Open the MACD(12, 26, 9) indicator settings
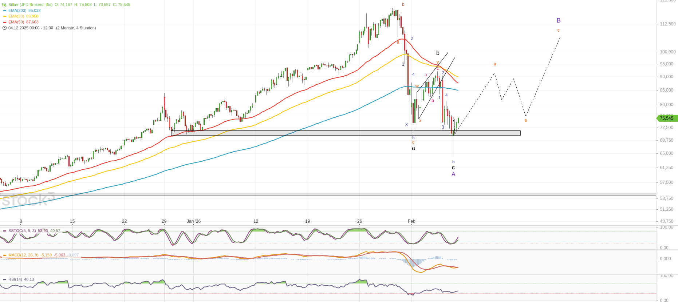Viewport: 678px width, 302px height. (x=23, y=255)
